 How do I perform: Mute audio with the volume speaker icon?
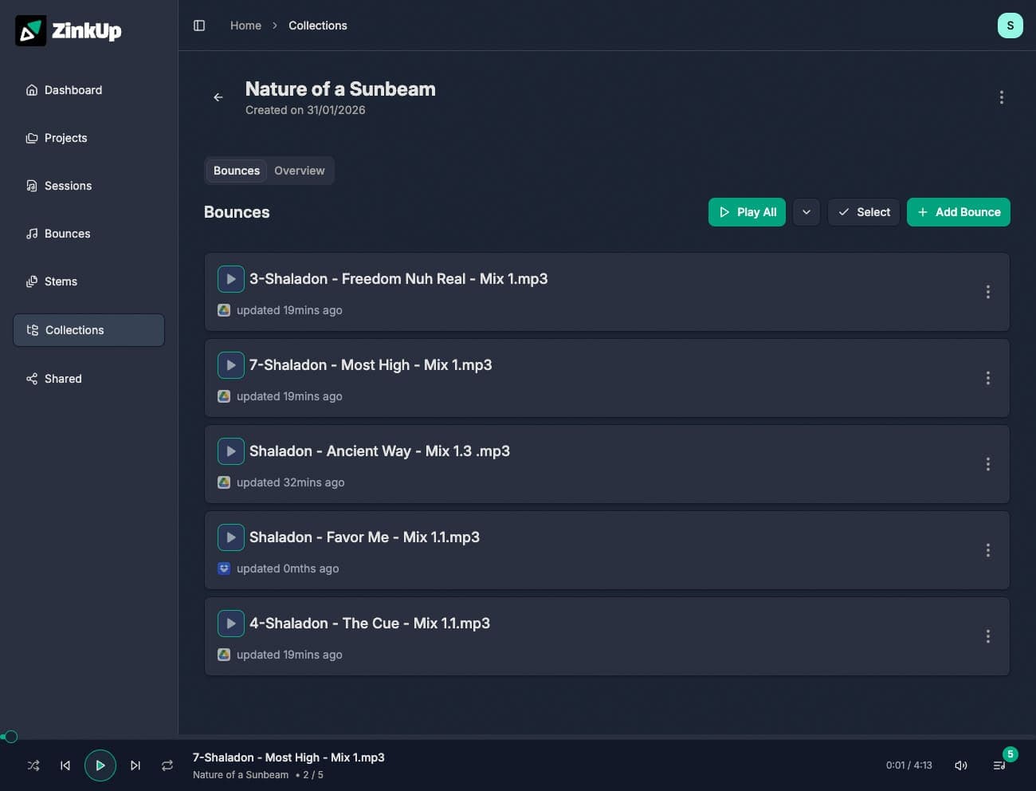point(961,765)
